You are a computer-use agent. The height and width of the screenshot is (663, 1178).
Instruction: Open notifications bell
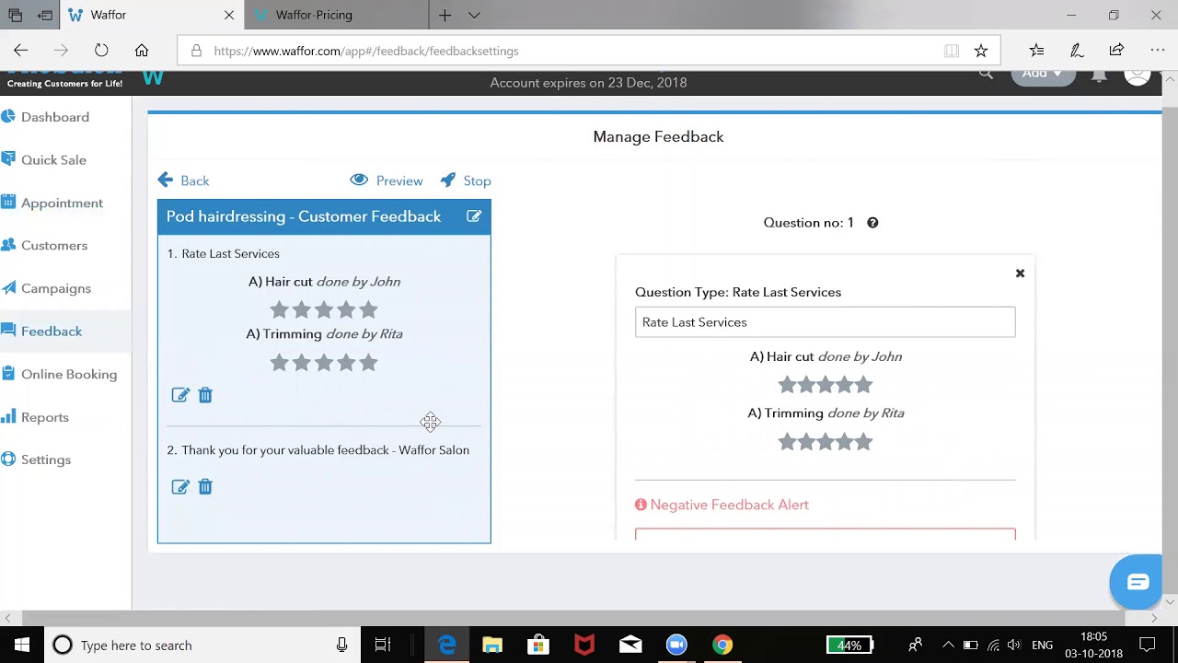[1099, 76]
